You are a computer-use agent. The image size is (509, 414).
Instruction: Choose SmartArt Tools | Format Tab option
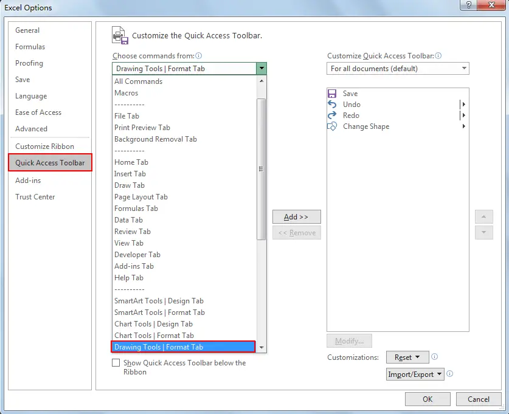(x=184, y=312)
